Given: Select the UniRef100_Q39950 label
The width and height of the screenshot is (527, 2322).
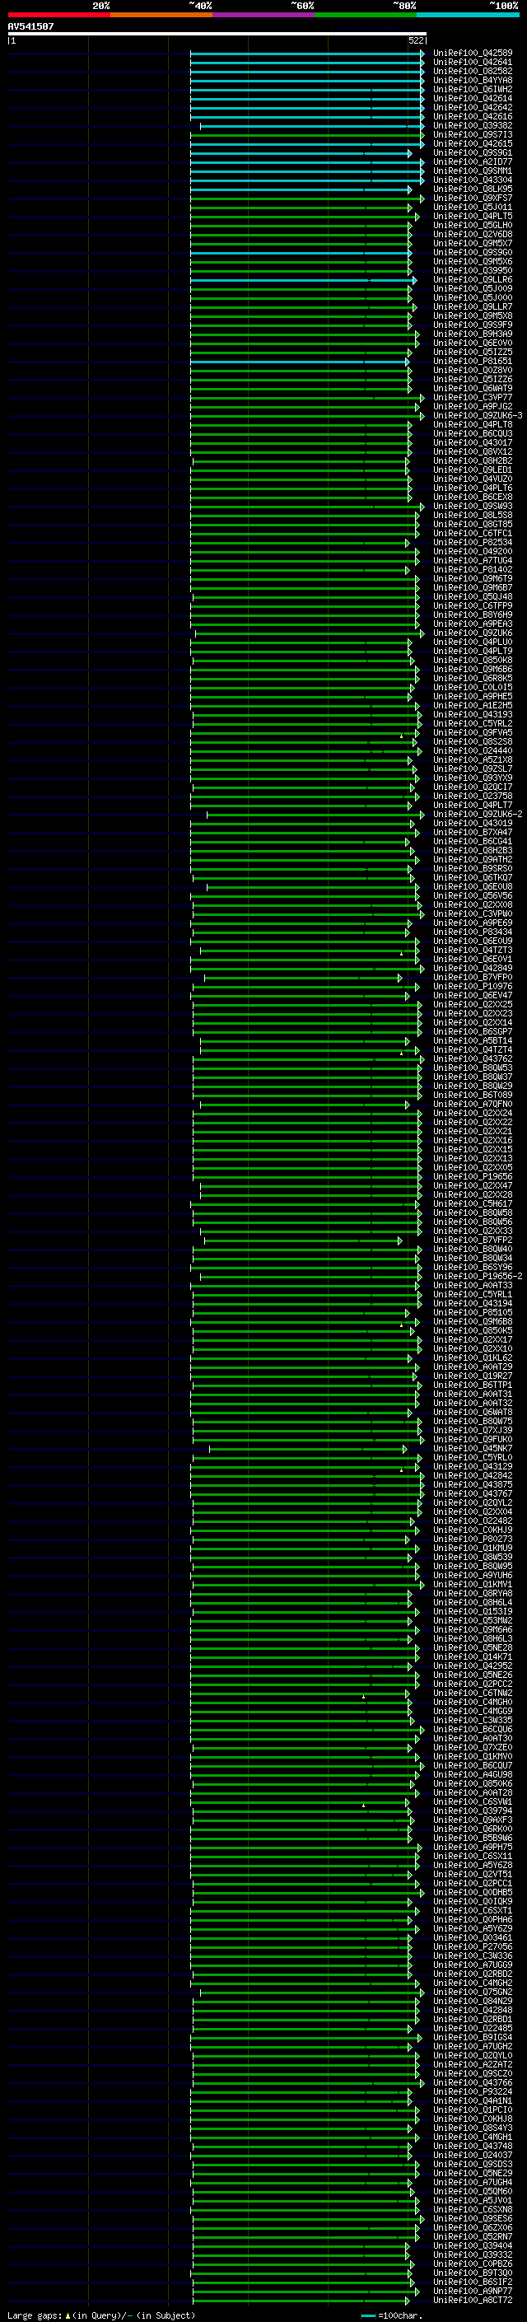Looking at the screenshot, I should point(472,270).
